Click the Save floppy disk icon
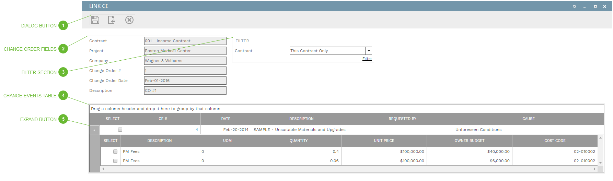Screen dimensions: 613x181 pyautogui.click(x=95, y=20)
